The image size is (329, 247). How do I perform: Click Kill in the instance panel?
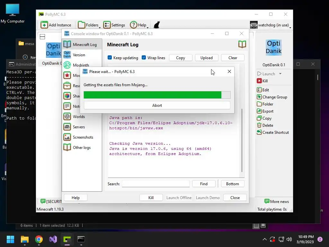[x=262, y=81]
